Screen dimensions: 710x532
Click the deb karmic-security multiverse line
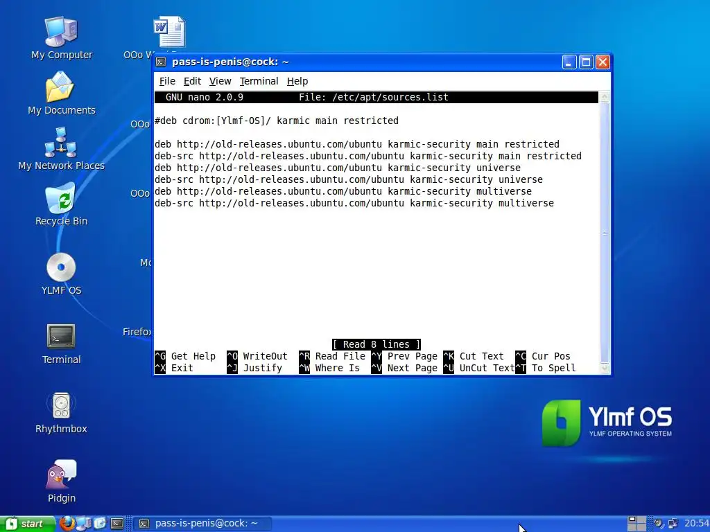coord(343,191)
